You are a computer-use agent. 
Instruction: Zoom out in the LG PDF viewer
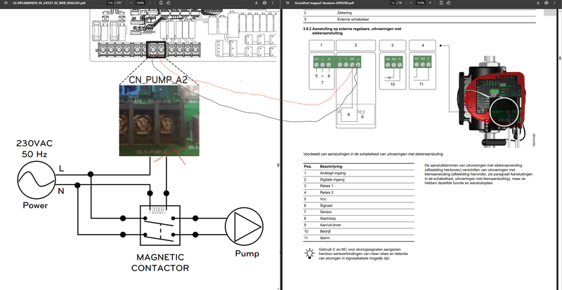click(131, 3)
